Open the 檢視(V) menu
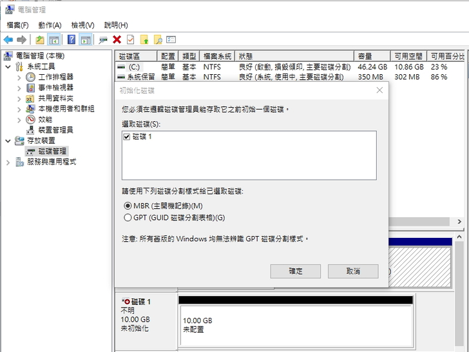The width and height of the screenshot is (469, 352). [x=82, y=25]
